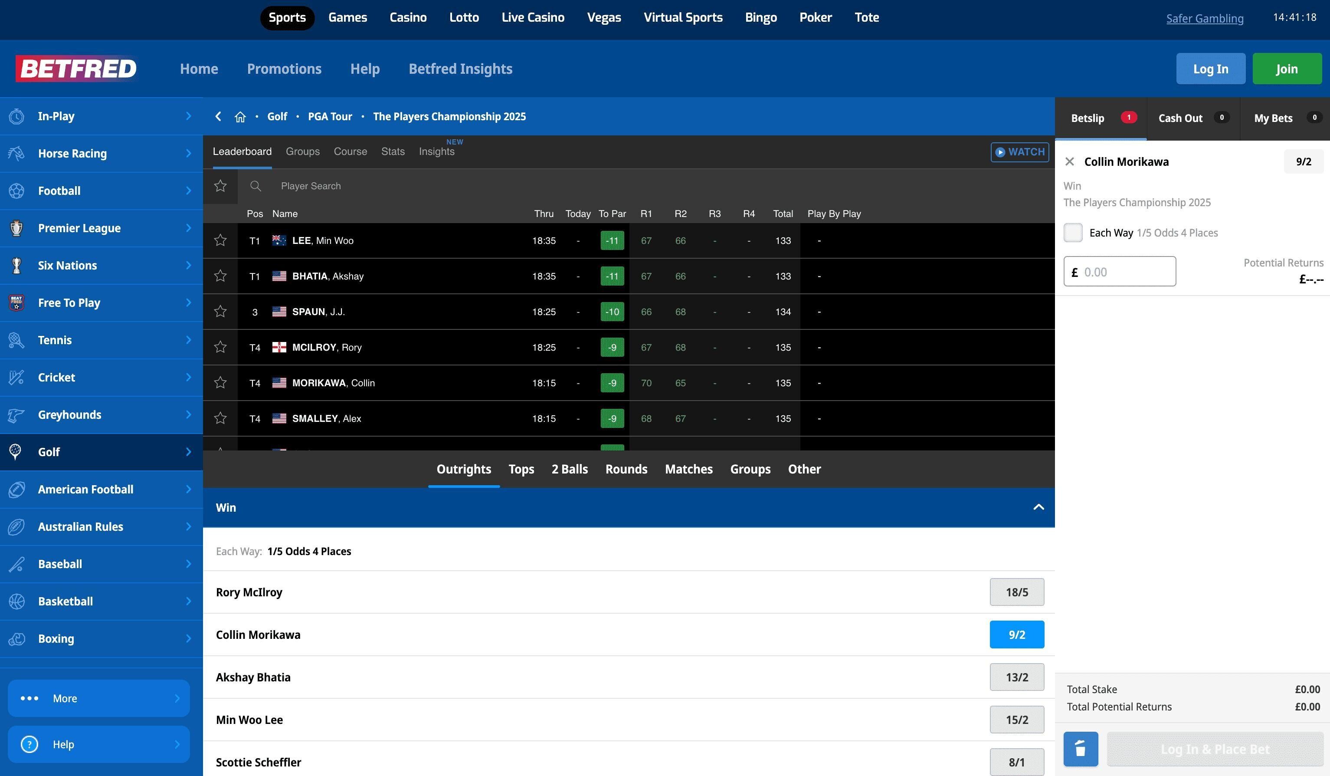
Task: Open the Casino top menu
Action: click(408, 17)
